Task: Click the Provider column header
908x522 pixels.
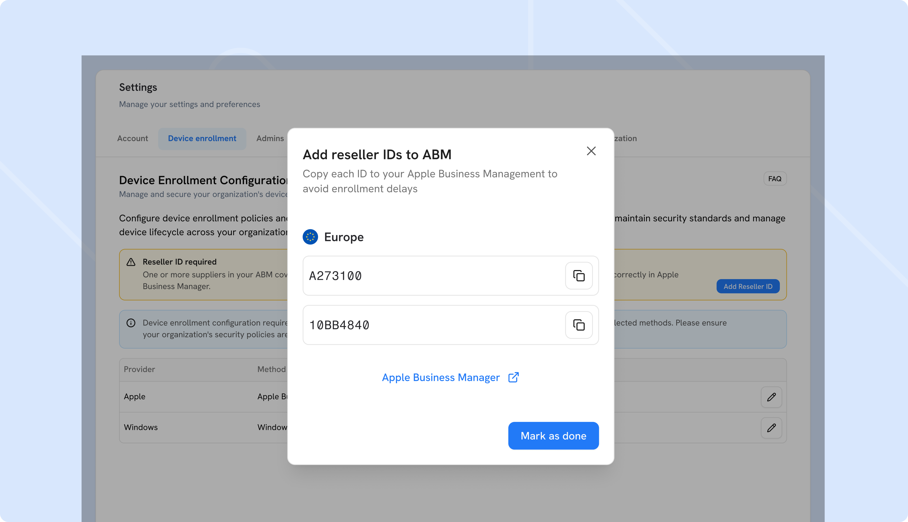Action: pyautogui.click(x=139, y=369)
